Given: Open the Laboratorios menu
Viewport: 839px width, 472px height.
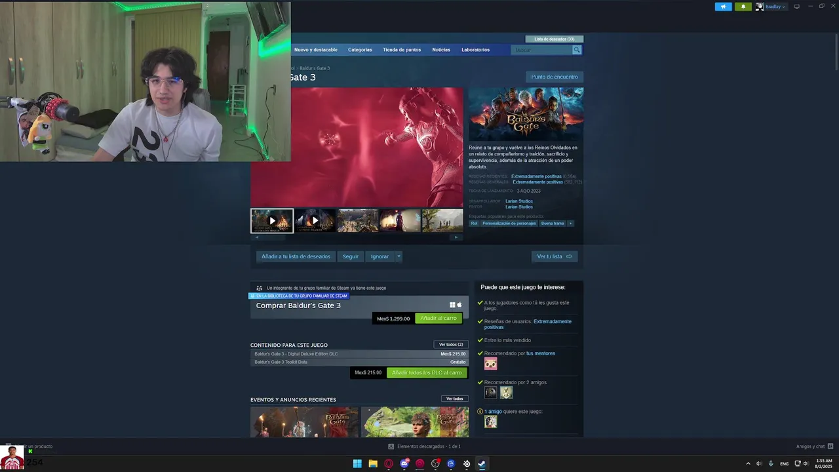Looking at the screenshot, I should [x=475, y=50].
